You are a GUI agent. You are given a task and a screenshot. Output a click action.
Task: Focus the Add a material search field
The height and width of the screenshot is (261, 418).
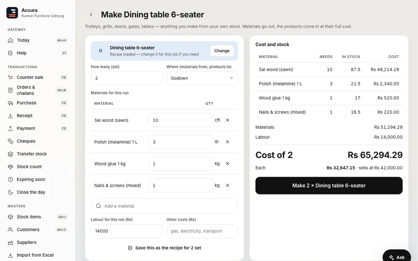164,206
